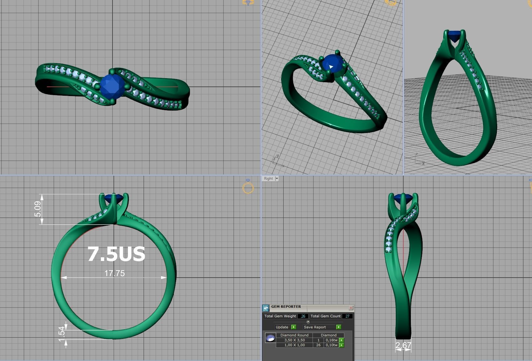This screenshot has height=361, width=532.
Task: Click the 0,10tw weight cell
Action: coord(332,345)
